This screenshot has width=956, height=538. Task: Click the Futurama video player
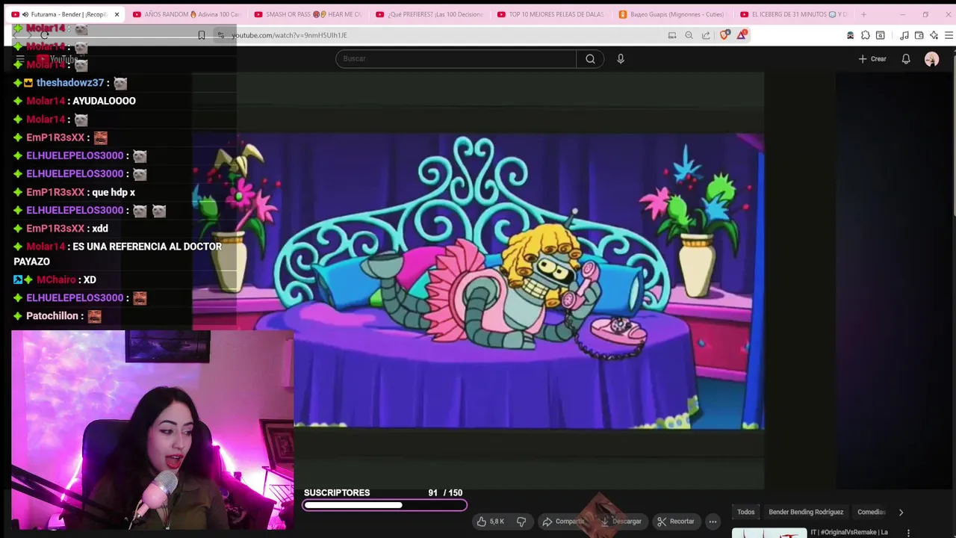[478, 281]
